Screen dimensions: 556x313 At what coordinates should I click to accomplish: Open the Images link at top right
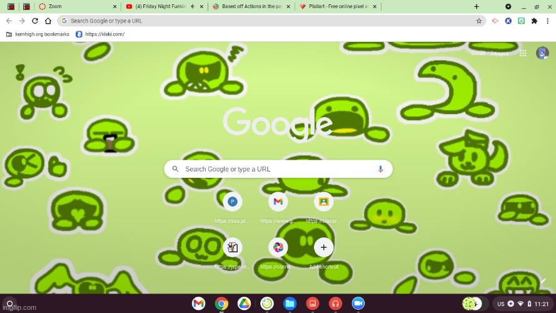pyautogui.click(x=500, y=53)
